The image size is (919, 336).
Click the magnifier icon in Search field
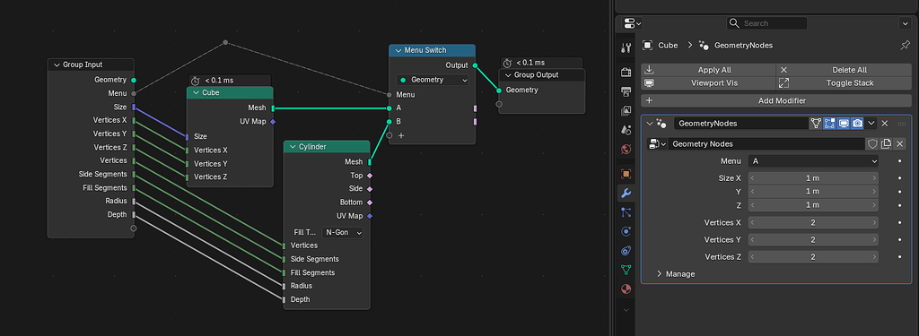click(734, 23)
